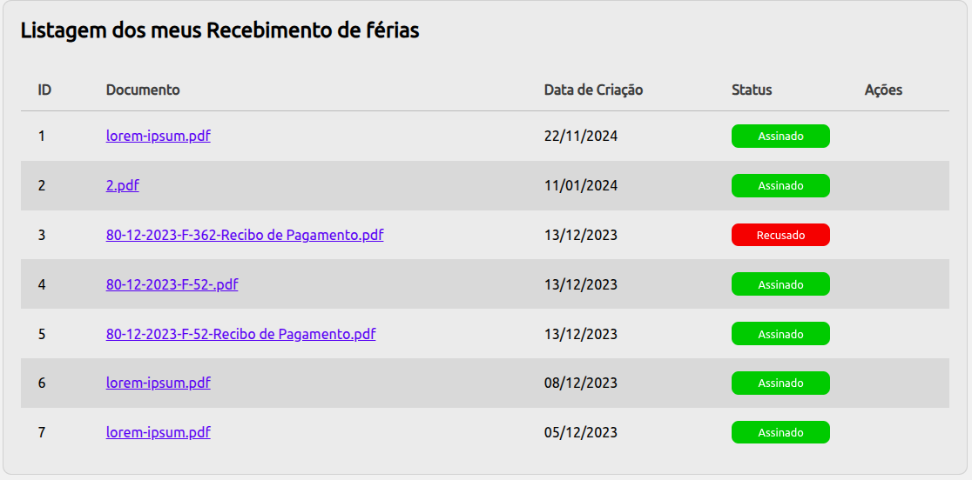Open the 80-12-2023-F-52-.pdf document link
The image size is (972, 480).
[x=172, y=284]
